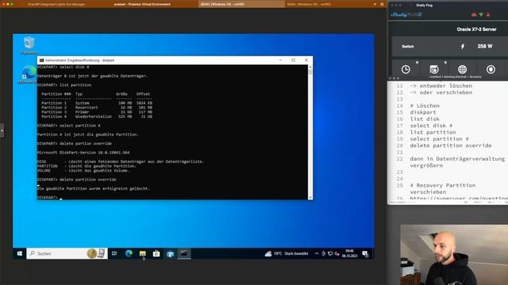Open the Windows notification center
This screenshot has height=285, width=508.
coord(365,254)
